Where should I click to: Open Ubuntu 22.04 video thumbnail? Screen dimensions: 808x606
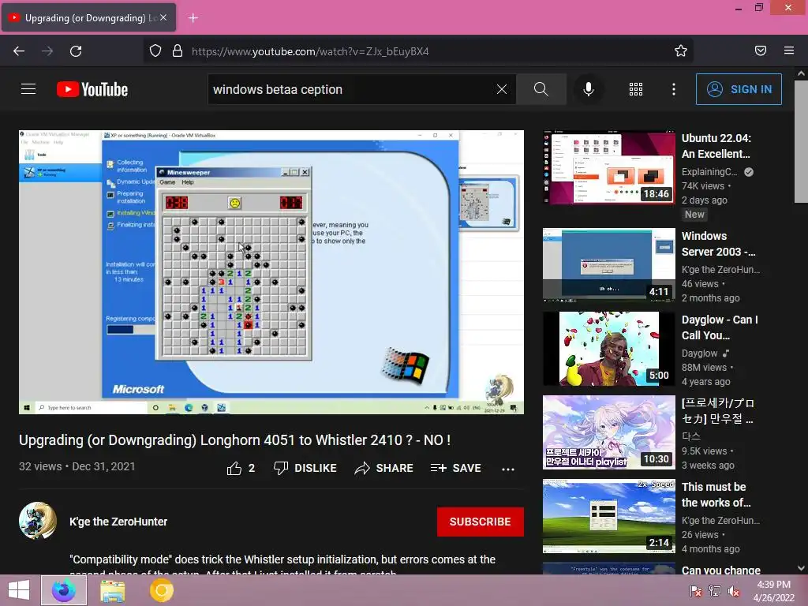608,167
